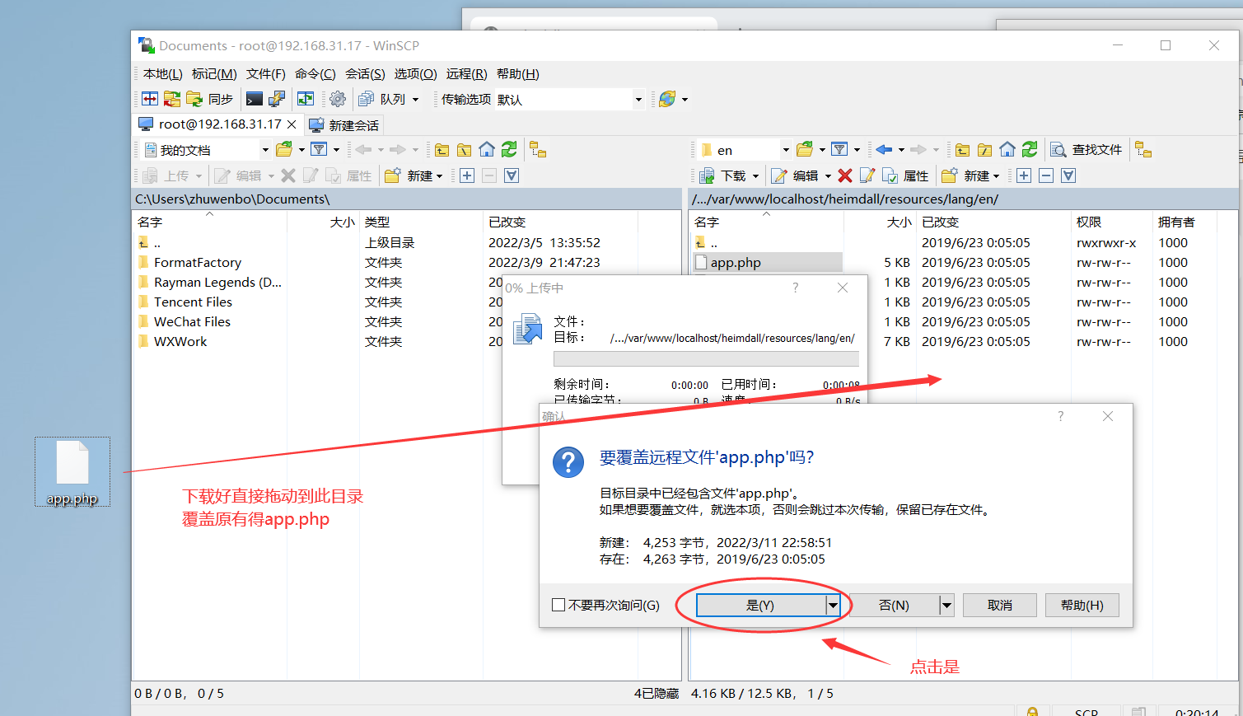Image resolution: width=1243 pixels, height=716 pixels.
Task: Open the remote 'en' directory combo box
Action: point(745,150)
